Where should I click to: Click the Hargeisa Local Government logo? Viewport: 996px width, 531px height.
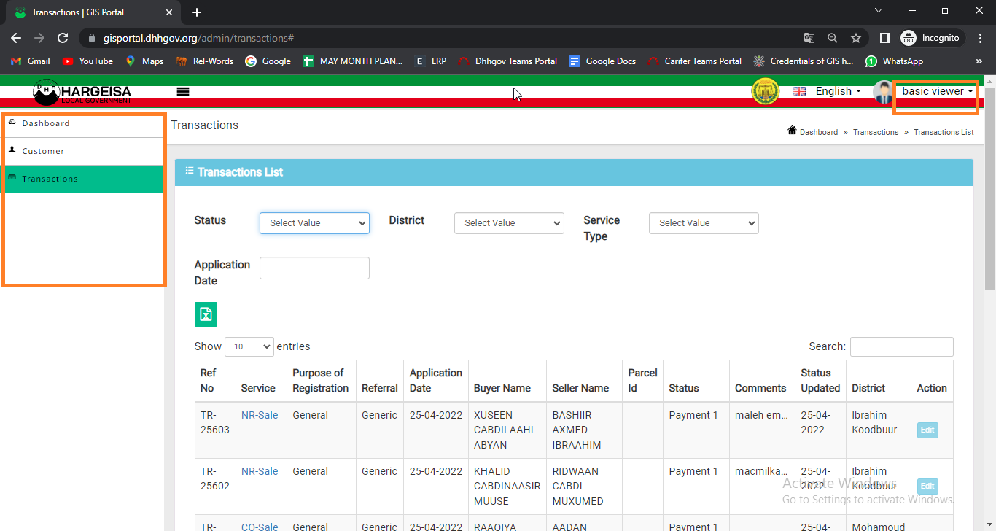pyautogui.click(x=82, y=91)
